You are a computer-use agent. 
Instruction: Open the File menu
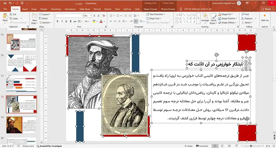pyautogui.click(x=5, y=9)
